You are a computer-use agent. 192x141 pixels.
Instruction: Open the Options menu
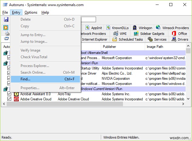pos(31,12)
